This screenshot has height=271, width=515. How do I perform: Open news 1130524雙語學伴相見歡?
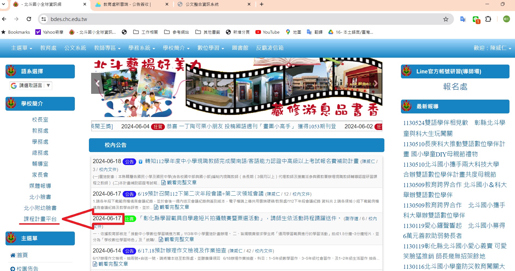454,128
